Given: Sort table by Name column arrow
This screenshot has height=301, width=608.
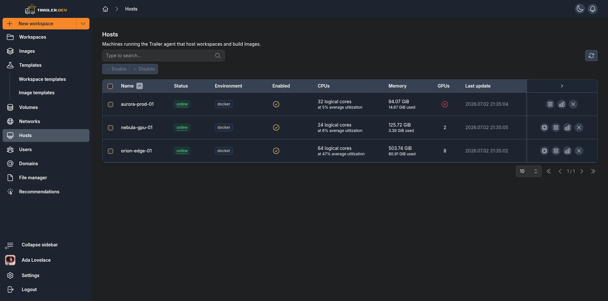Looking at the screenshot, I should tap(140, 86).
